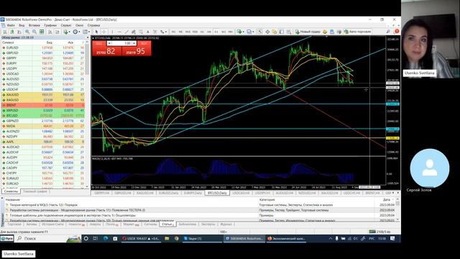Switch chart to line chart type
The image size is (460, 259).
19,32
